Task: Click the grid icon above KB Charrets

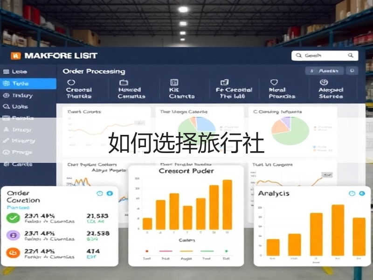Action: [174, 83]
